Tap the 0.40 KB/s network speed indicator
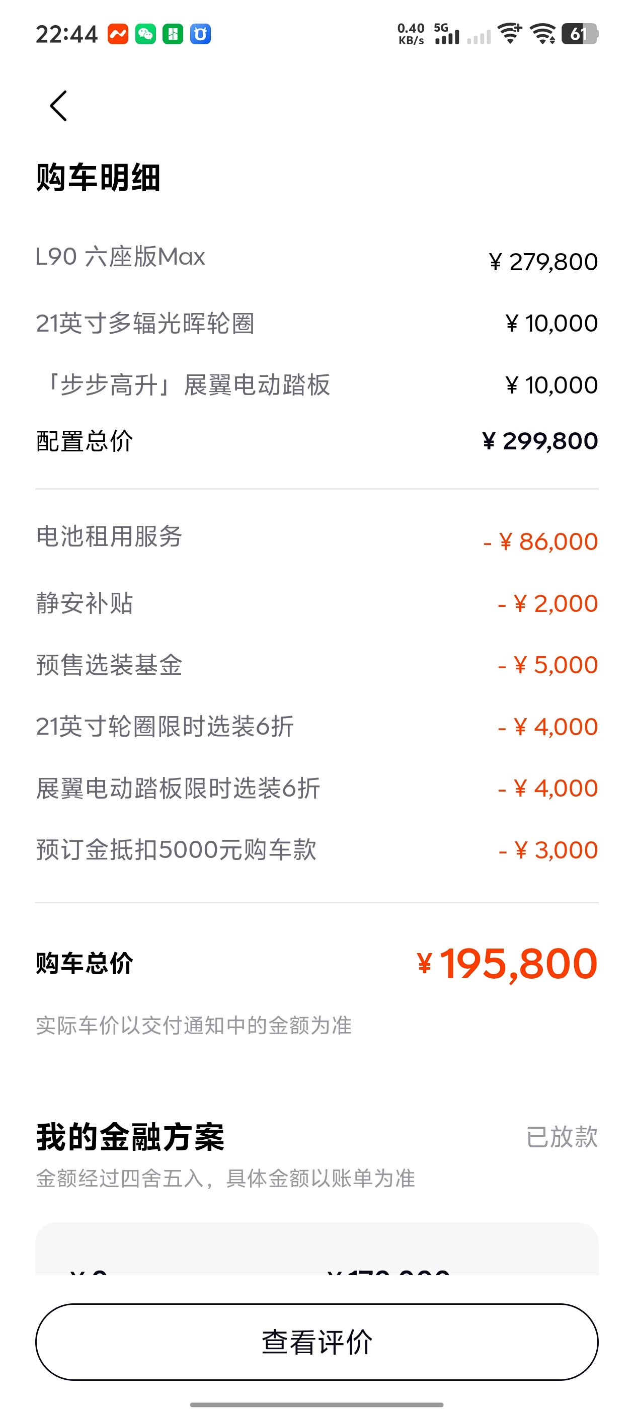Screen dimensions: 634x1409 411,34
